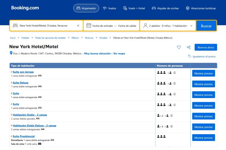Viewport: 226px width, 150px height.
Task: Click the Booking.com logo
Action: tap(25, 8)
